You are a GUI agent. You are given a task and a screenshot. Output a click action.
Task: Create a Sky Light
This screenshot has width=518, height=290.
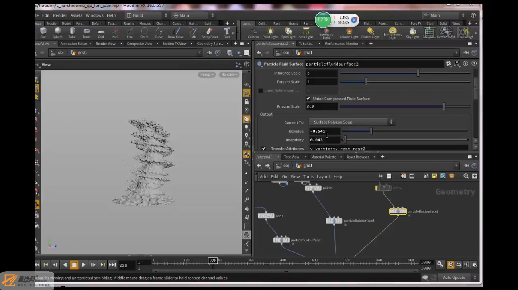click(x=412, y=33)
